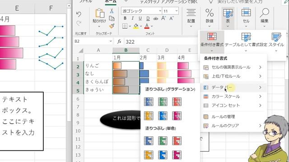289x162 pixels.
Task: Choose light blue gradient data bar
Action: (163, 116)
